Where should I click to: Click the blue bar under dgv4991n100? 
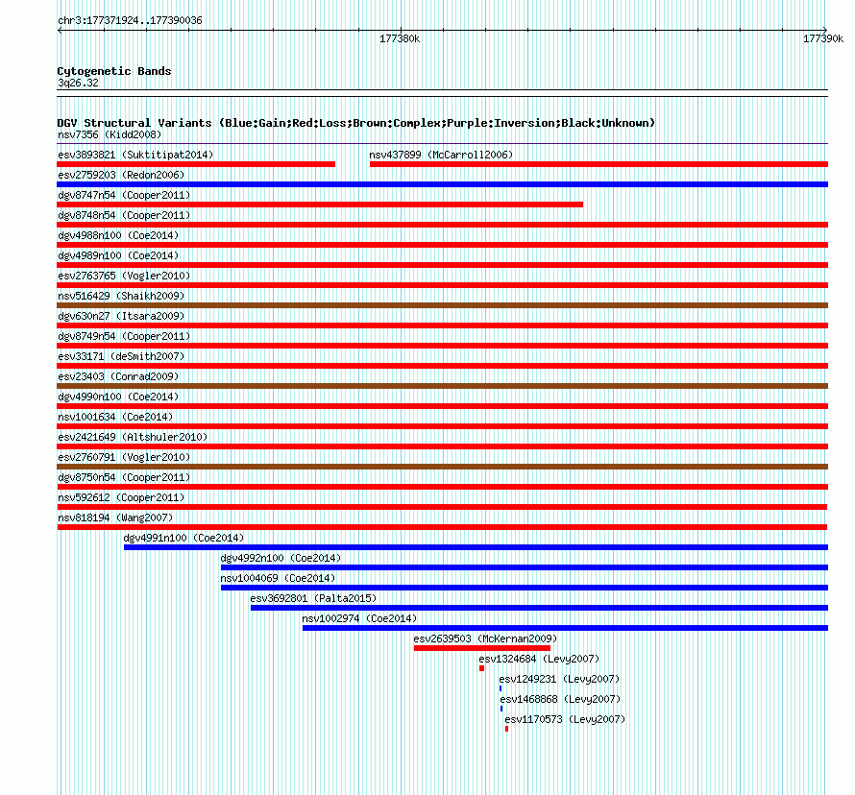tap(476, 547)
